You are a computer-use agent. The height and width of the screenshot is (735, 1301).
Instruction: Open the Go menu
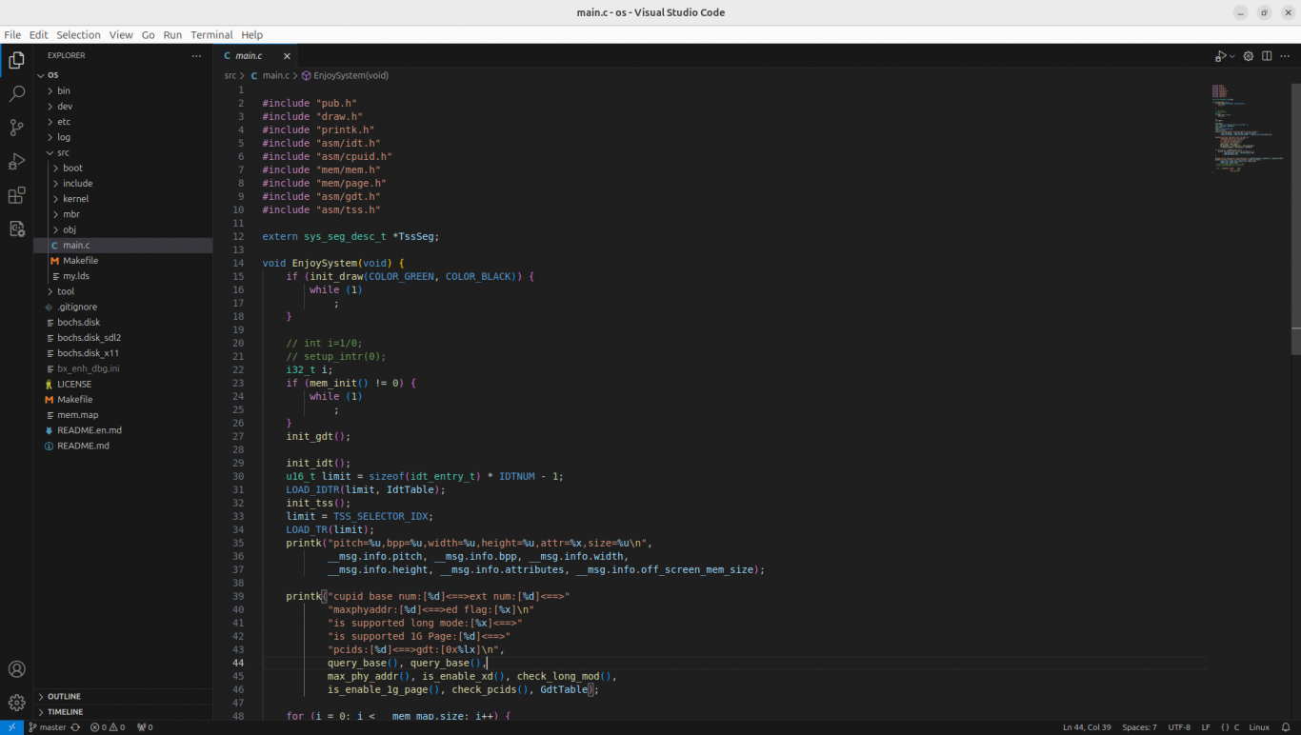[x=148, y=34]
